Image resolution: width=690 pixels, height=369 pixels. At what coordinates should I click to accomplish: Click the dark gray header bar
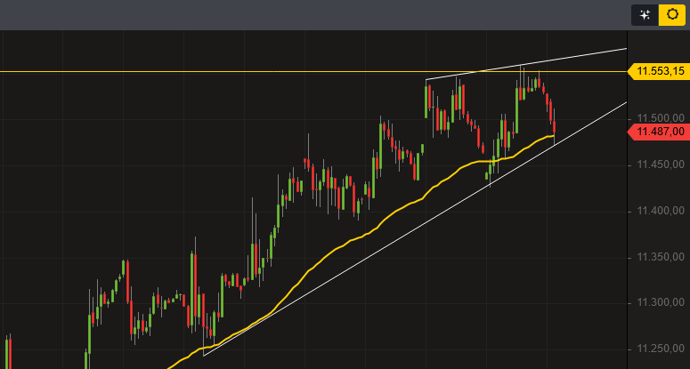pyautogui.click(x=312, y=15)
